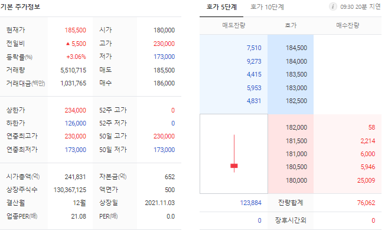The height and width of the screenshot is (231, 388).
Task: Click the listed shares 130,367,125
Action: [70, 190]
